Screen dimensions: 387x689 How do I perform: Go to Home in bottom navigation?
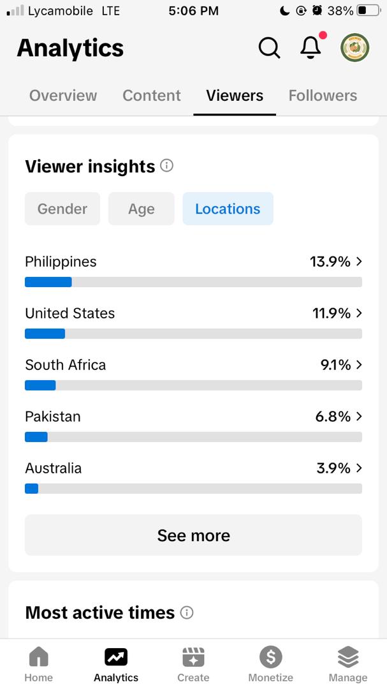click(39, 664)
